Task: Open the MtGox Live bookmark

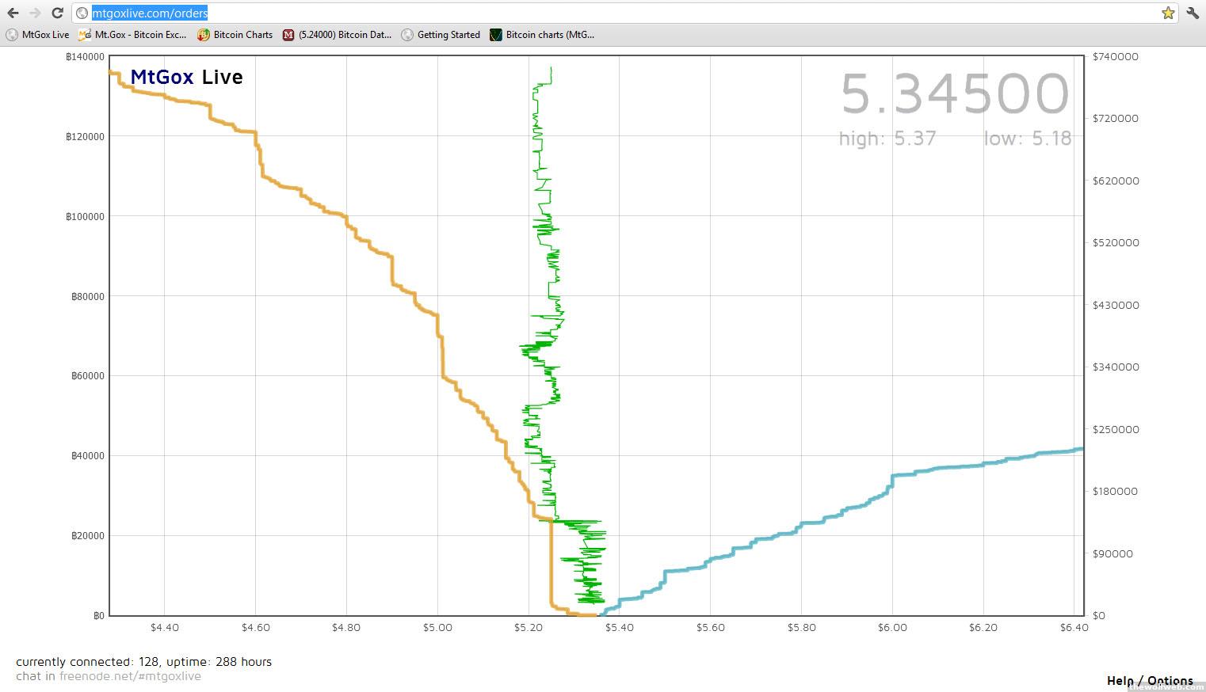Action: coord(38,35)
